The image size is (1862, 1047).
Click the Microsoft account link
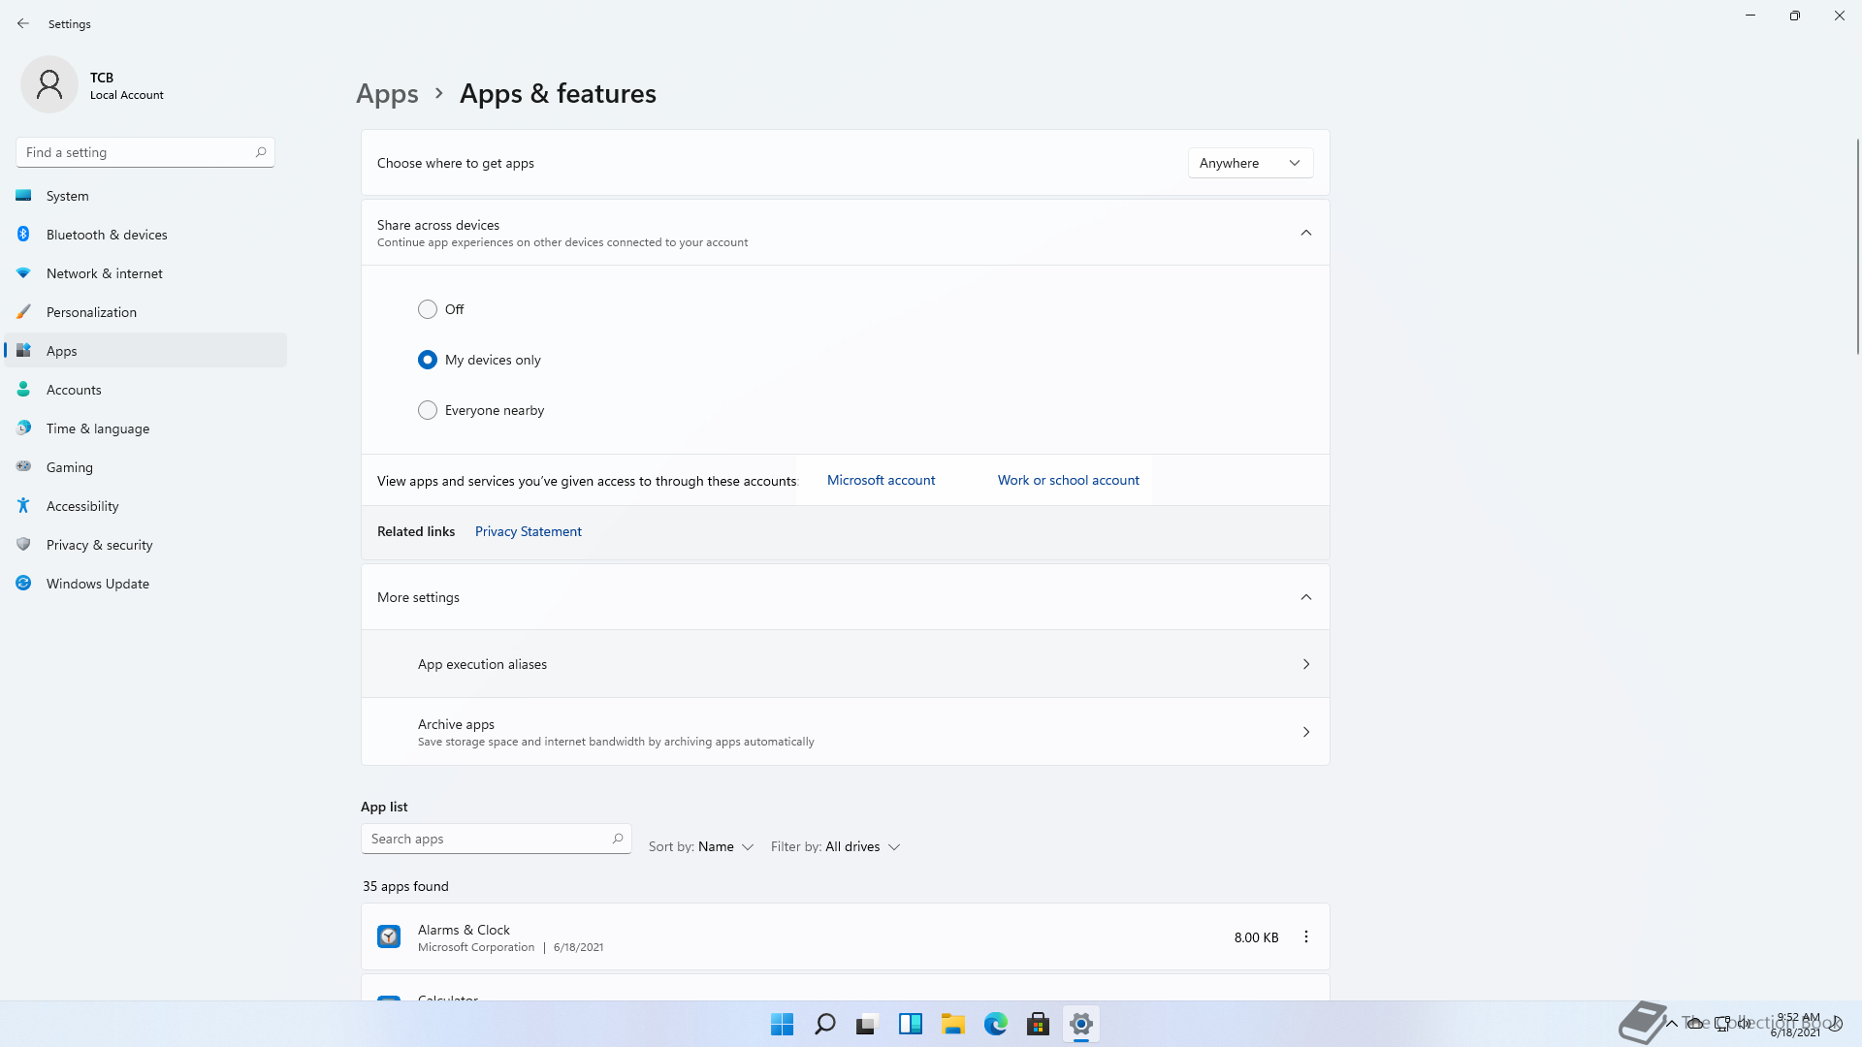(881, 480)
